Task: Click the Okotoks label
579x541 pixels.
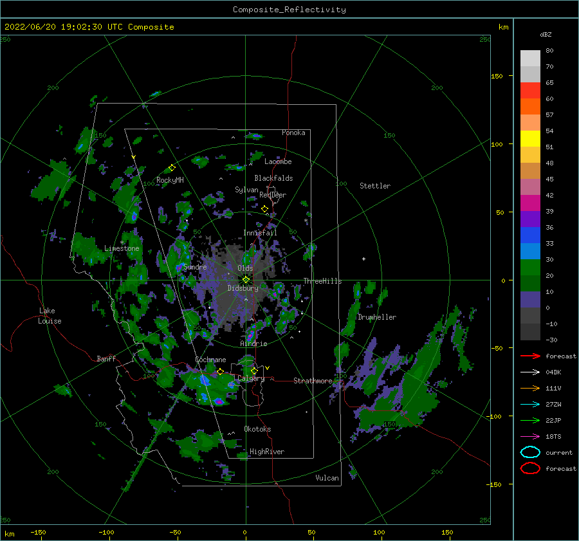Action: 257,429
